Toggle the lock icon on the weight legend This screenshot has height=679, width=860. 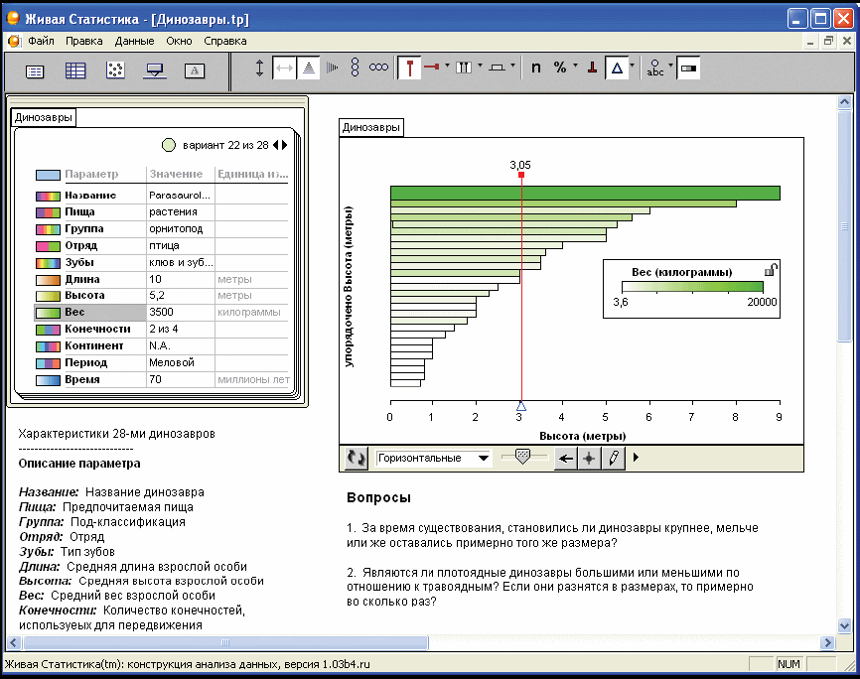[770, 269]
